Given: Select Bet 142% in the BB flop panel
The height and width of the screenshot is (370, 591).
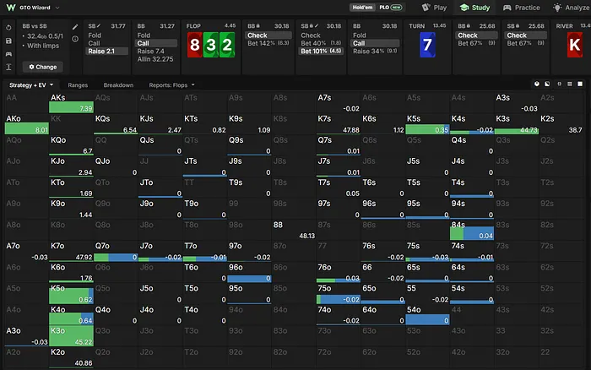Looking at the screenshot, I should 268,43.
